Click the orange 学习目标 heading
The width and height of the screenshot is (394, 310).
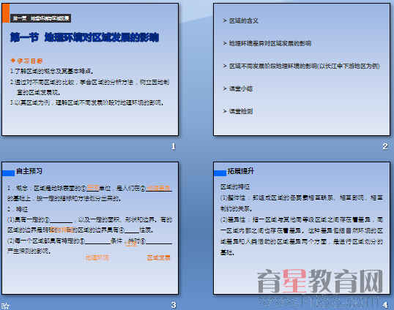coord(27,61)
